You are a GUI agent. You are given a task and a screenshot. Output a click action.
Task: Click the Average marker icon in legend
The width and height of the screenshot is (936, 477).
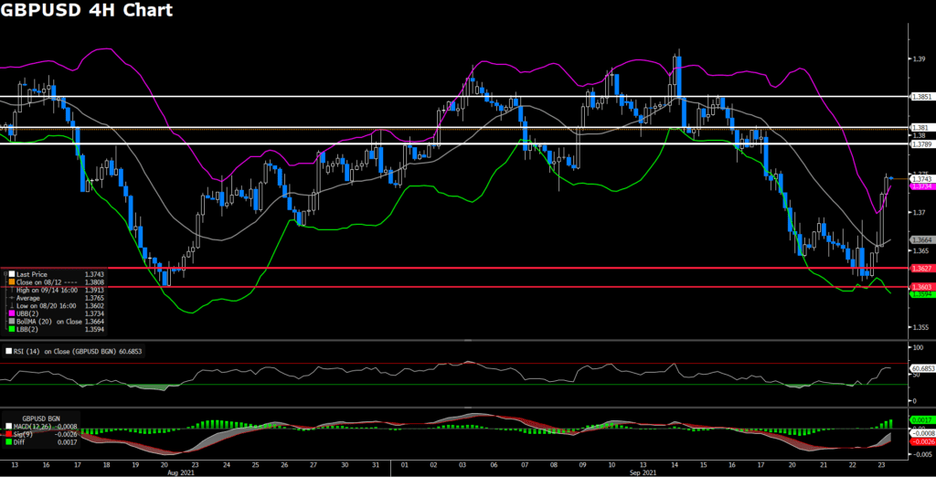pos(12,298)
